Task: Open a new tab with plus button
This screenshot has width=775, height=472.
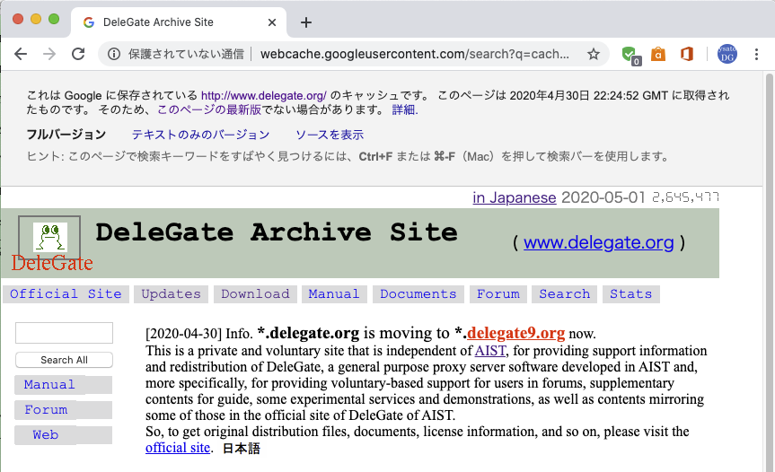Action: (x=306, y=22)
